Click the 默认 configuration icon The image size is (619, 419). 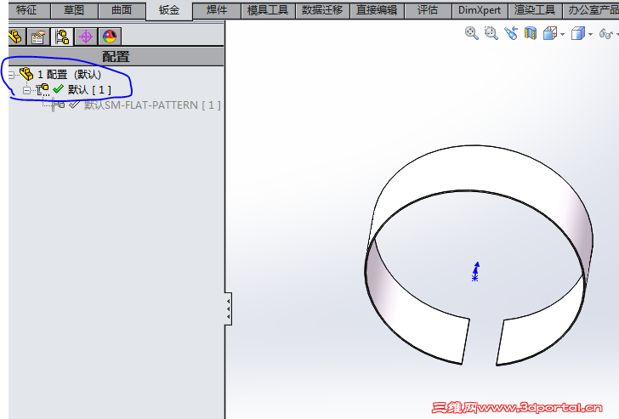pos(43,89)
